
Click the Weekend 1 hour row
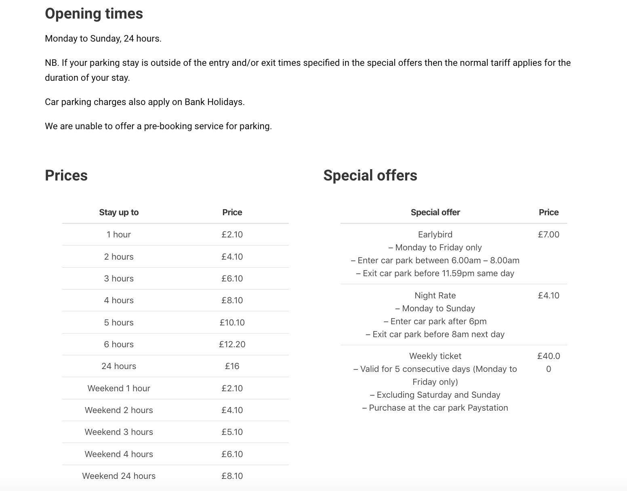pyautogui.click(x=175, y=388)
